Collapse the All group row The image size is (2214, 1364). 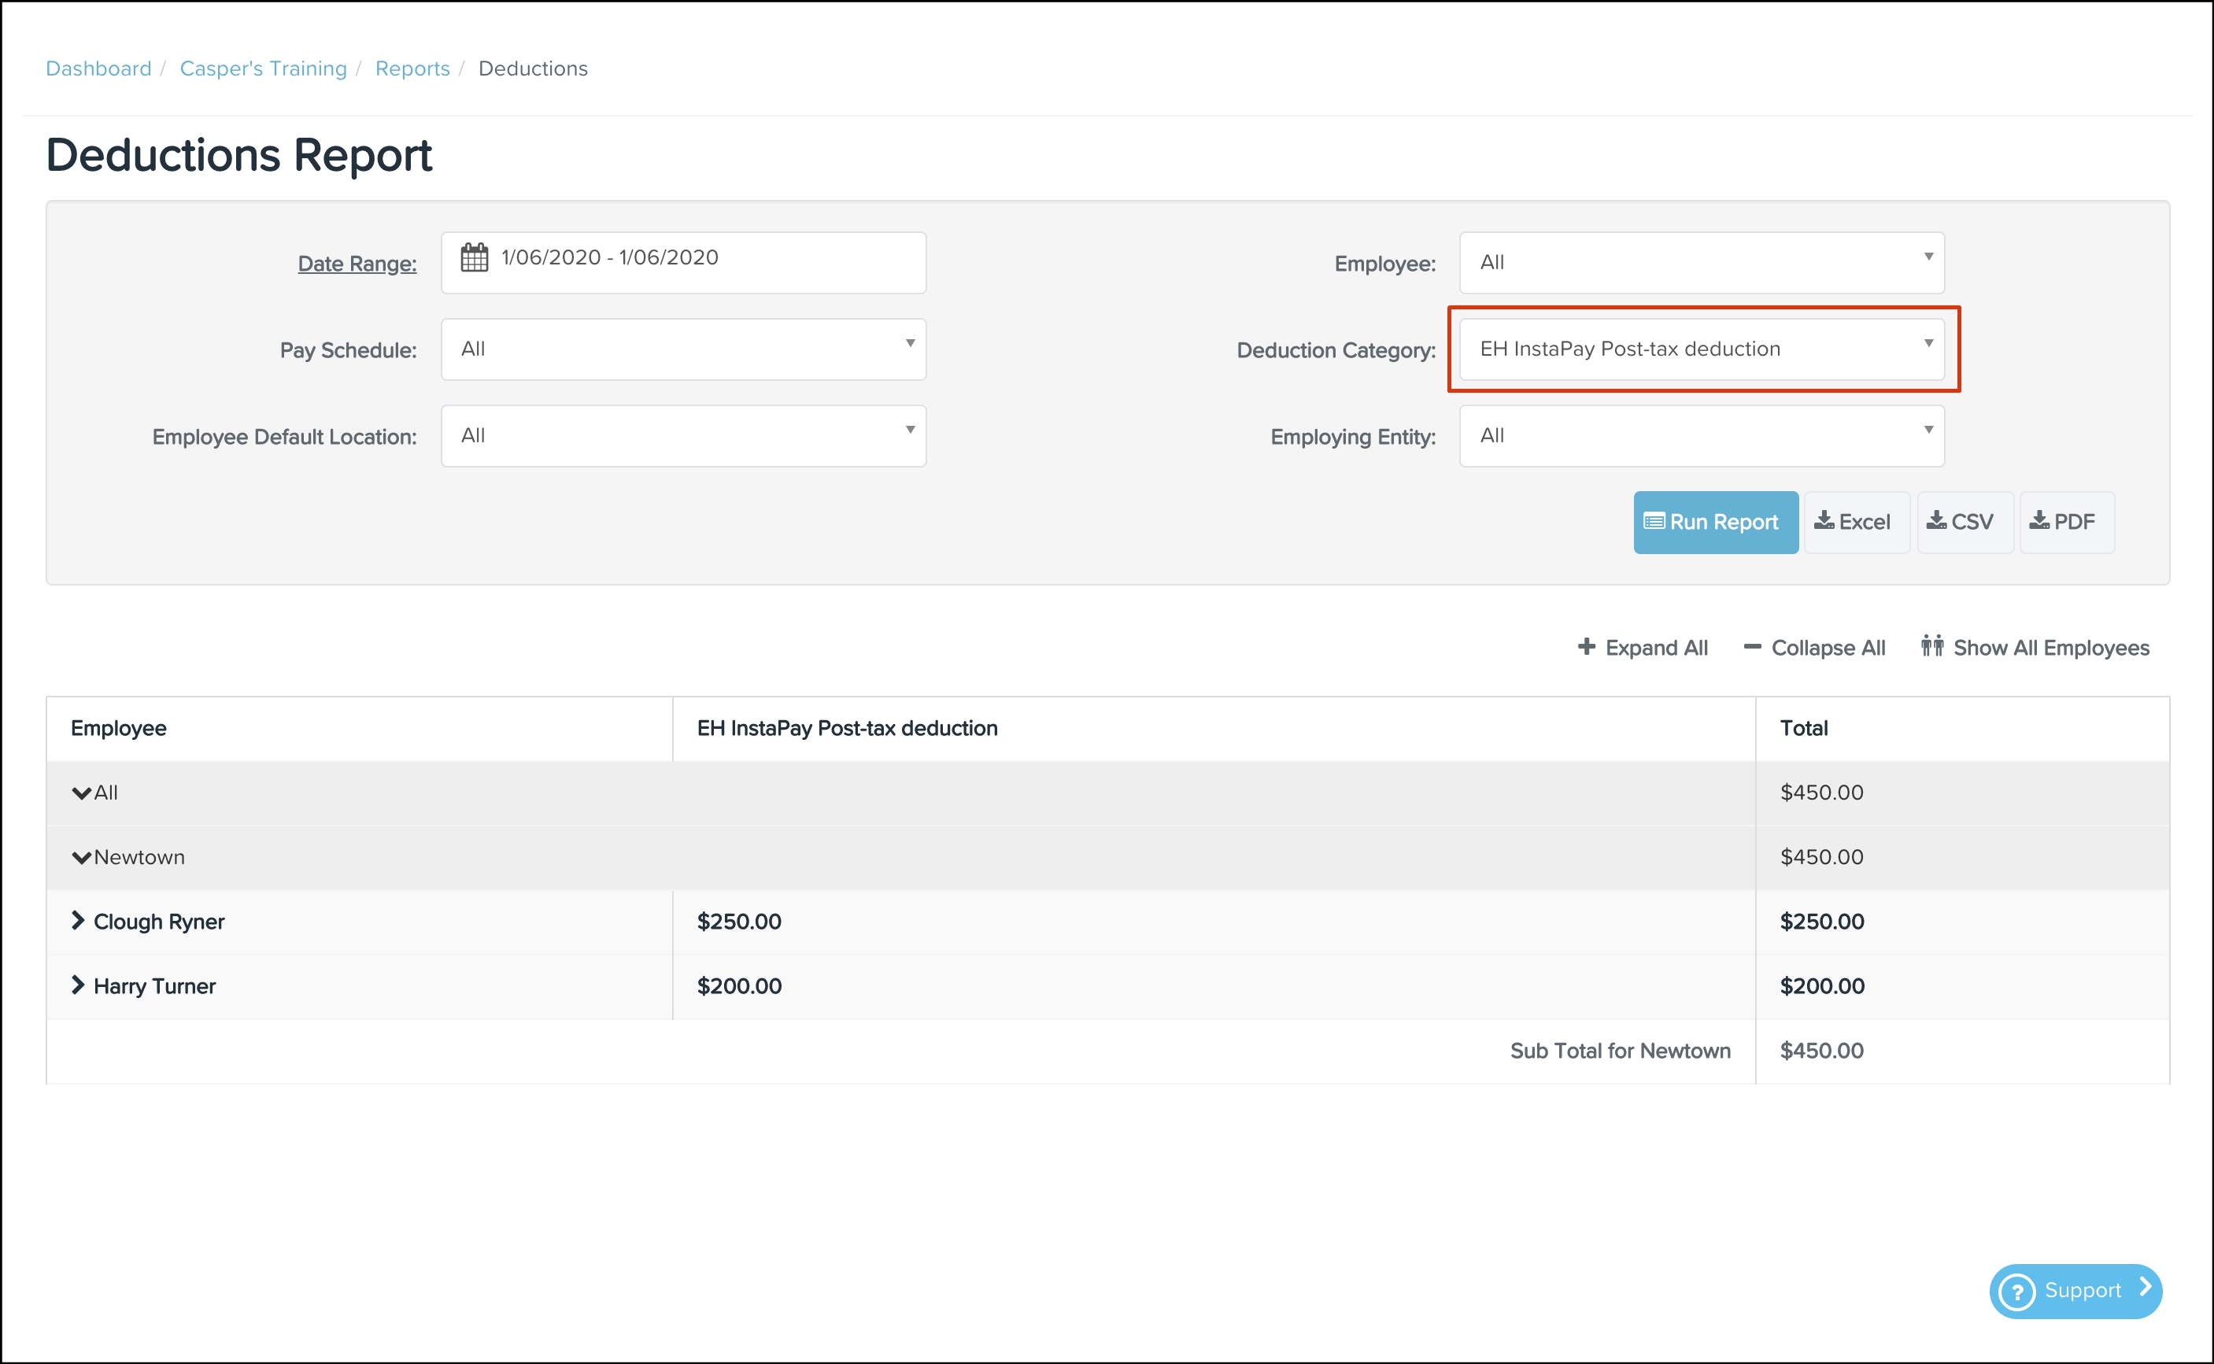(x=81, y=793)
